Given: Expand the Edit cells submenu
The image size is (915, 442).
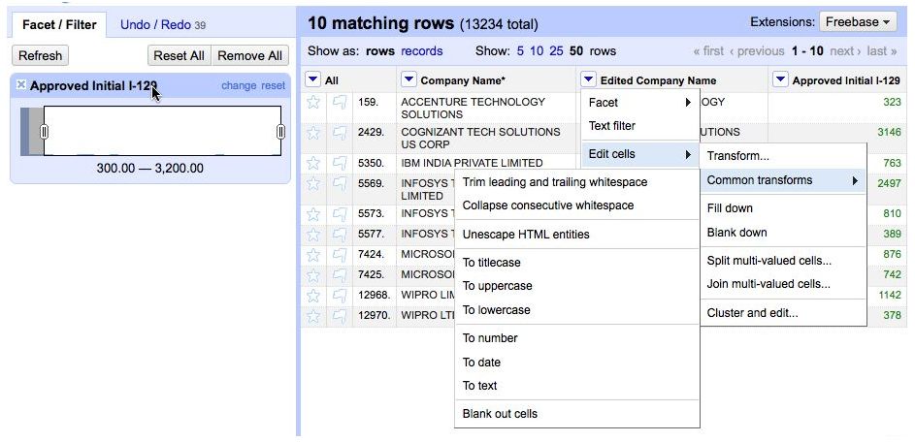Looking at the screenshot, I should pyautogui.click(x=640, y=154).
